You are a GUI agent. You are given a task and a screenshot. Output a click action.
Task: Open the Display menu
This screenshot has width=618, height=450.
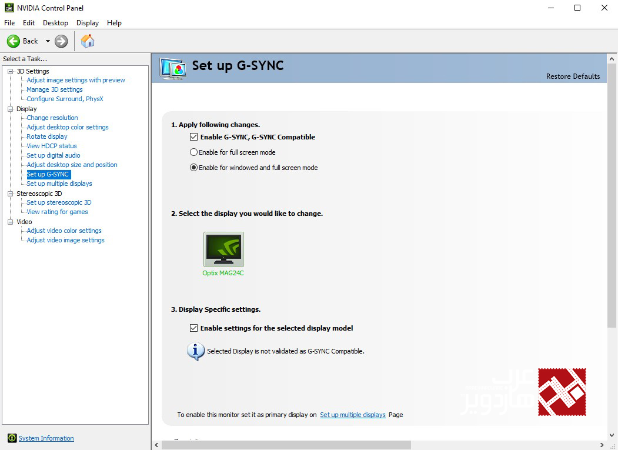click(88, 23)
